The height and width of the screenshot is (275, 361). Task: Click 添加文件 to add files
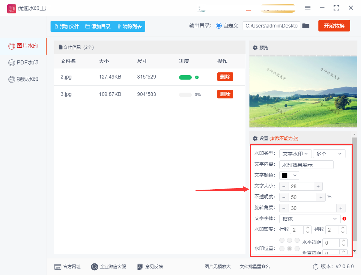pos(67,26)
